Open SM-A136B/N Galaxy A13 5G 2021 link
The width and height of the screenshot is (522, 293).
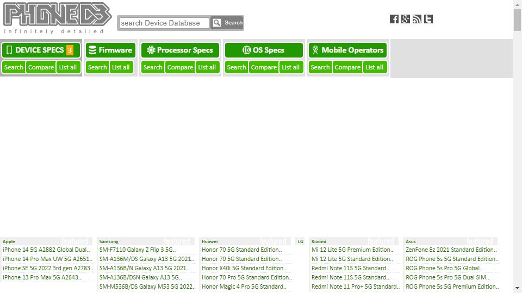(x=145, y=268)
